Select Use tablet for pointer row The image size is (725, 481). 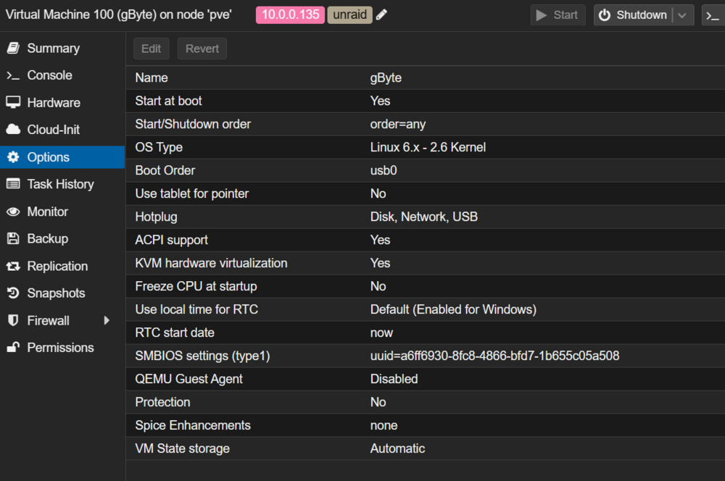click(426, 193)
